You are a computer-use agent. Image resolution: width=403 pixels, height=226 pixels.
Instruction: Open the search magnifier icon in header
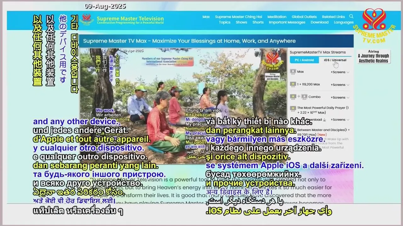point(351,16)
